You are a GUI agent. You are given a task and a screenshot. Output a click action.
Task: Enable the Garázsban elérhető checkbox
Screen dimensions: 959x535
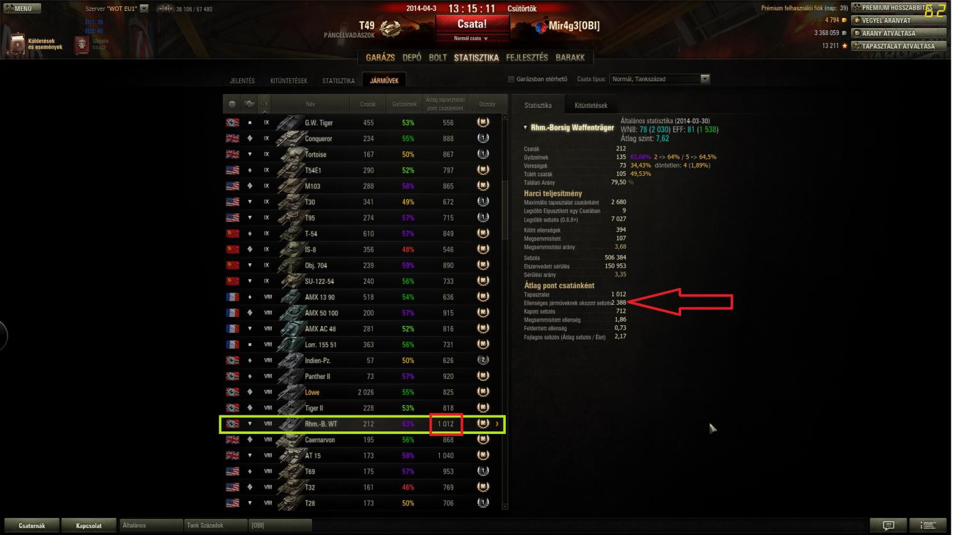[x=511, y=79]
